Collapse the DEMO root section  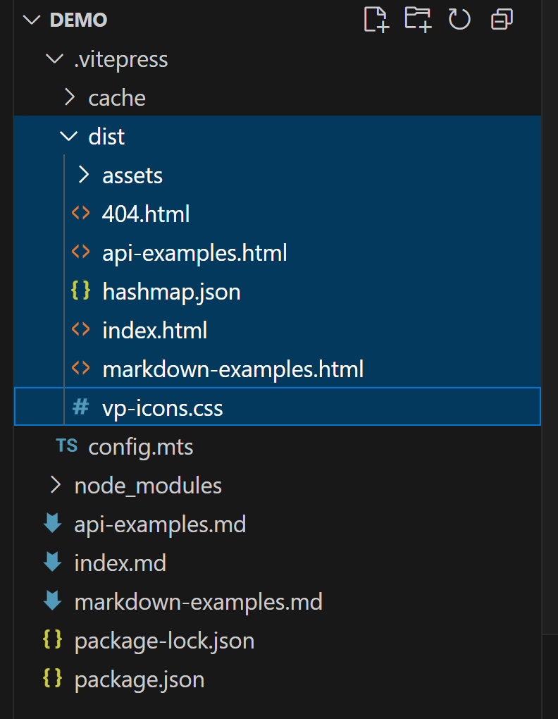tap(33, 20)
